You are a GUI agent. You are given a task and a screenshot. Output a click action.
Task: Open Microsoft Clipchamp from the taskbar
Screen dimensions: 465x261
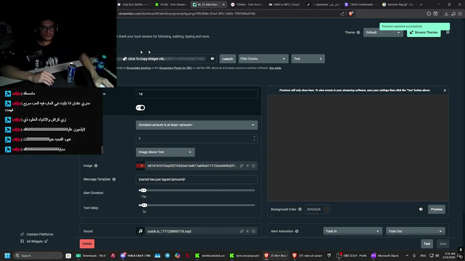point(385,256)
